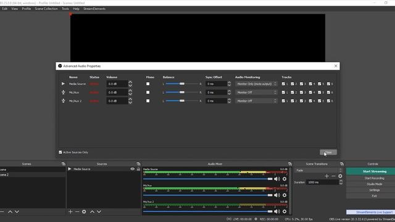Remove scene transition with minus icon
The height and width of the screenshot is (222, 395).
pyautogui.click(x=333, y=176)
